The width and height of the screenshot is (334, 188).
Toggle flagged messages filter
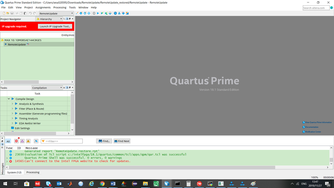coord(36,141)
